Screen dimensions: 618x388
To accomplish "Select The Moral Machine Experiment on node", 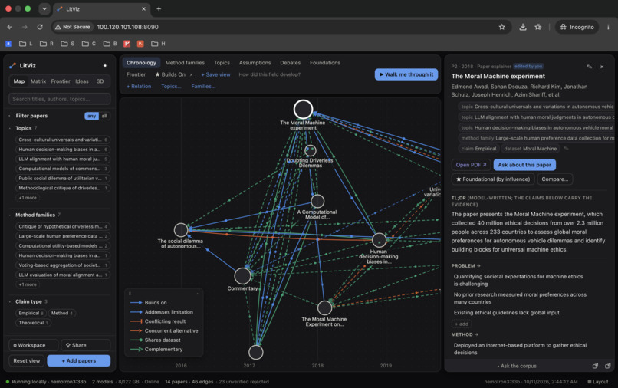I will [324, 308].
